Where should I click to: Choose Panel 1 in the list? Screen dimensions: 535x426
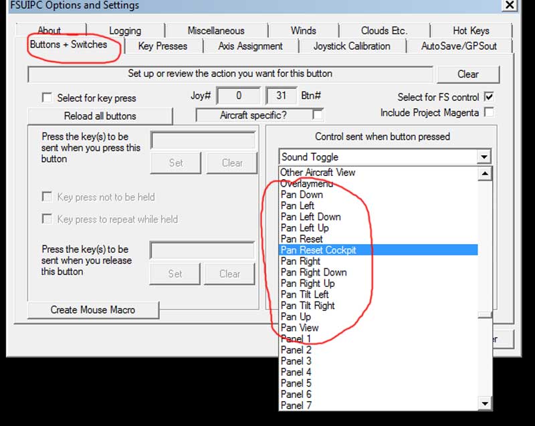(378, 338)
